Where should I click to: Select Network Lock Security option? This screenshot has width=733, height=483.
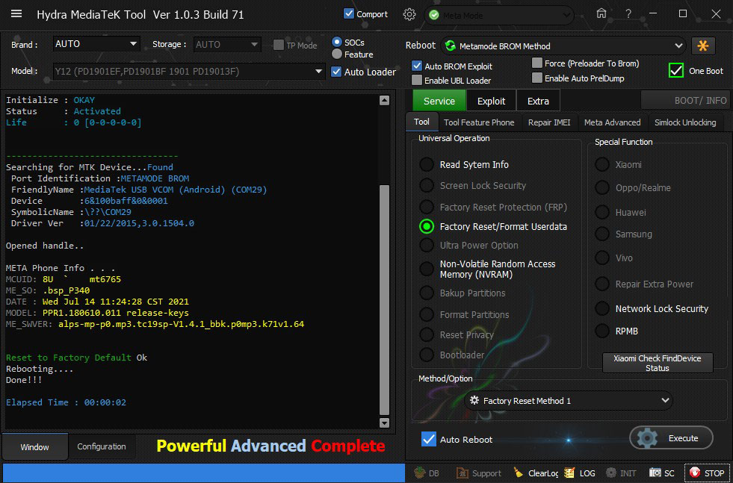602,308
